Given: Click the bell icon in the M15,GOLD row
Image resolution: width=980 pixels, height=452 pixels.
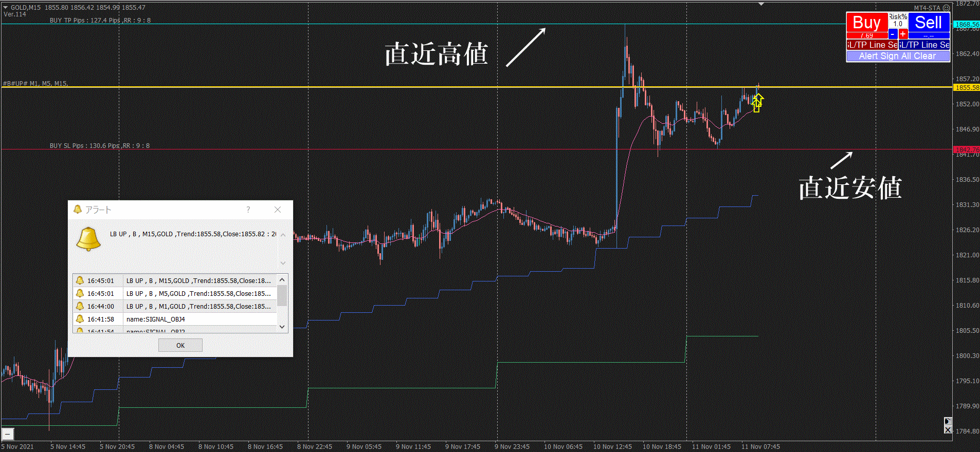Looking at the screenshot, I should click(80, 280).
